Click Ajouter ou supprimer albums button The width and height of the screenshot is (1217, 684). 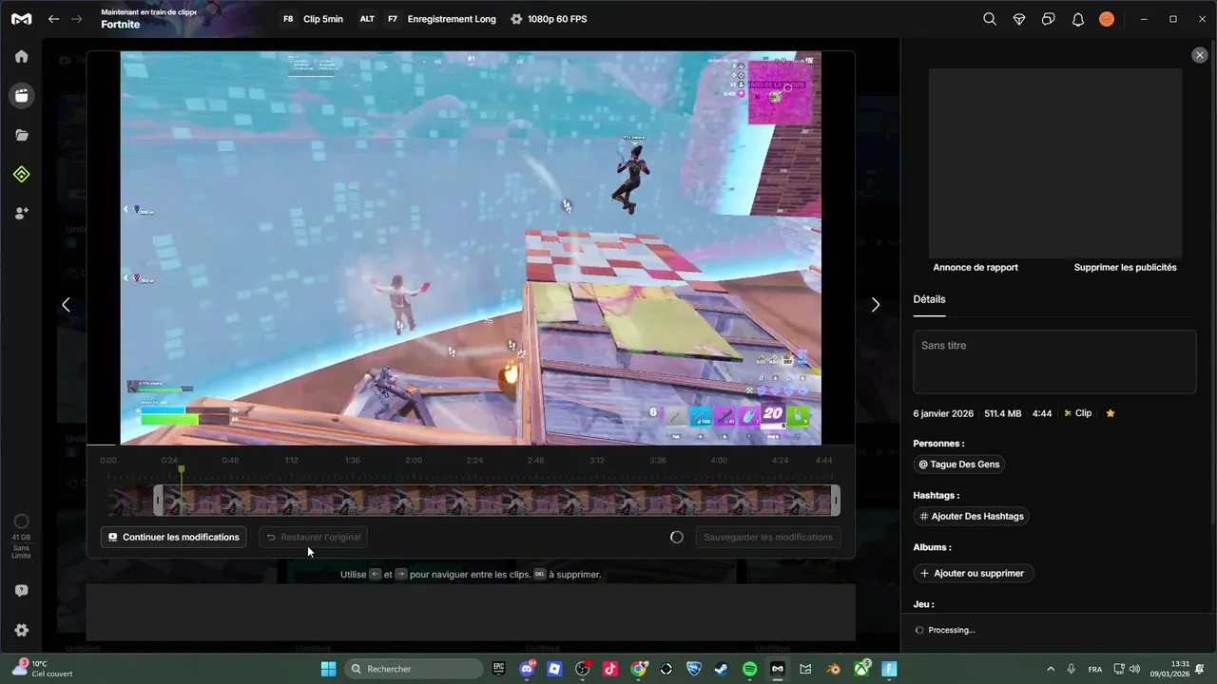(973, 573)
